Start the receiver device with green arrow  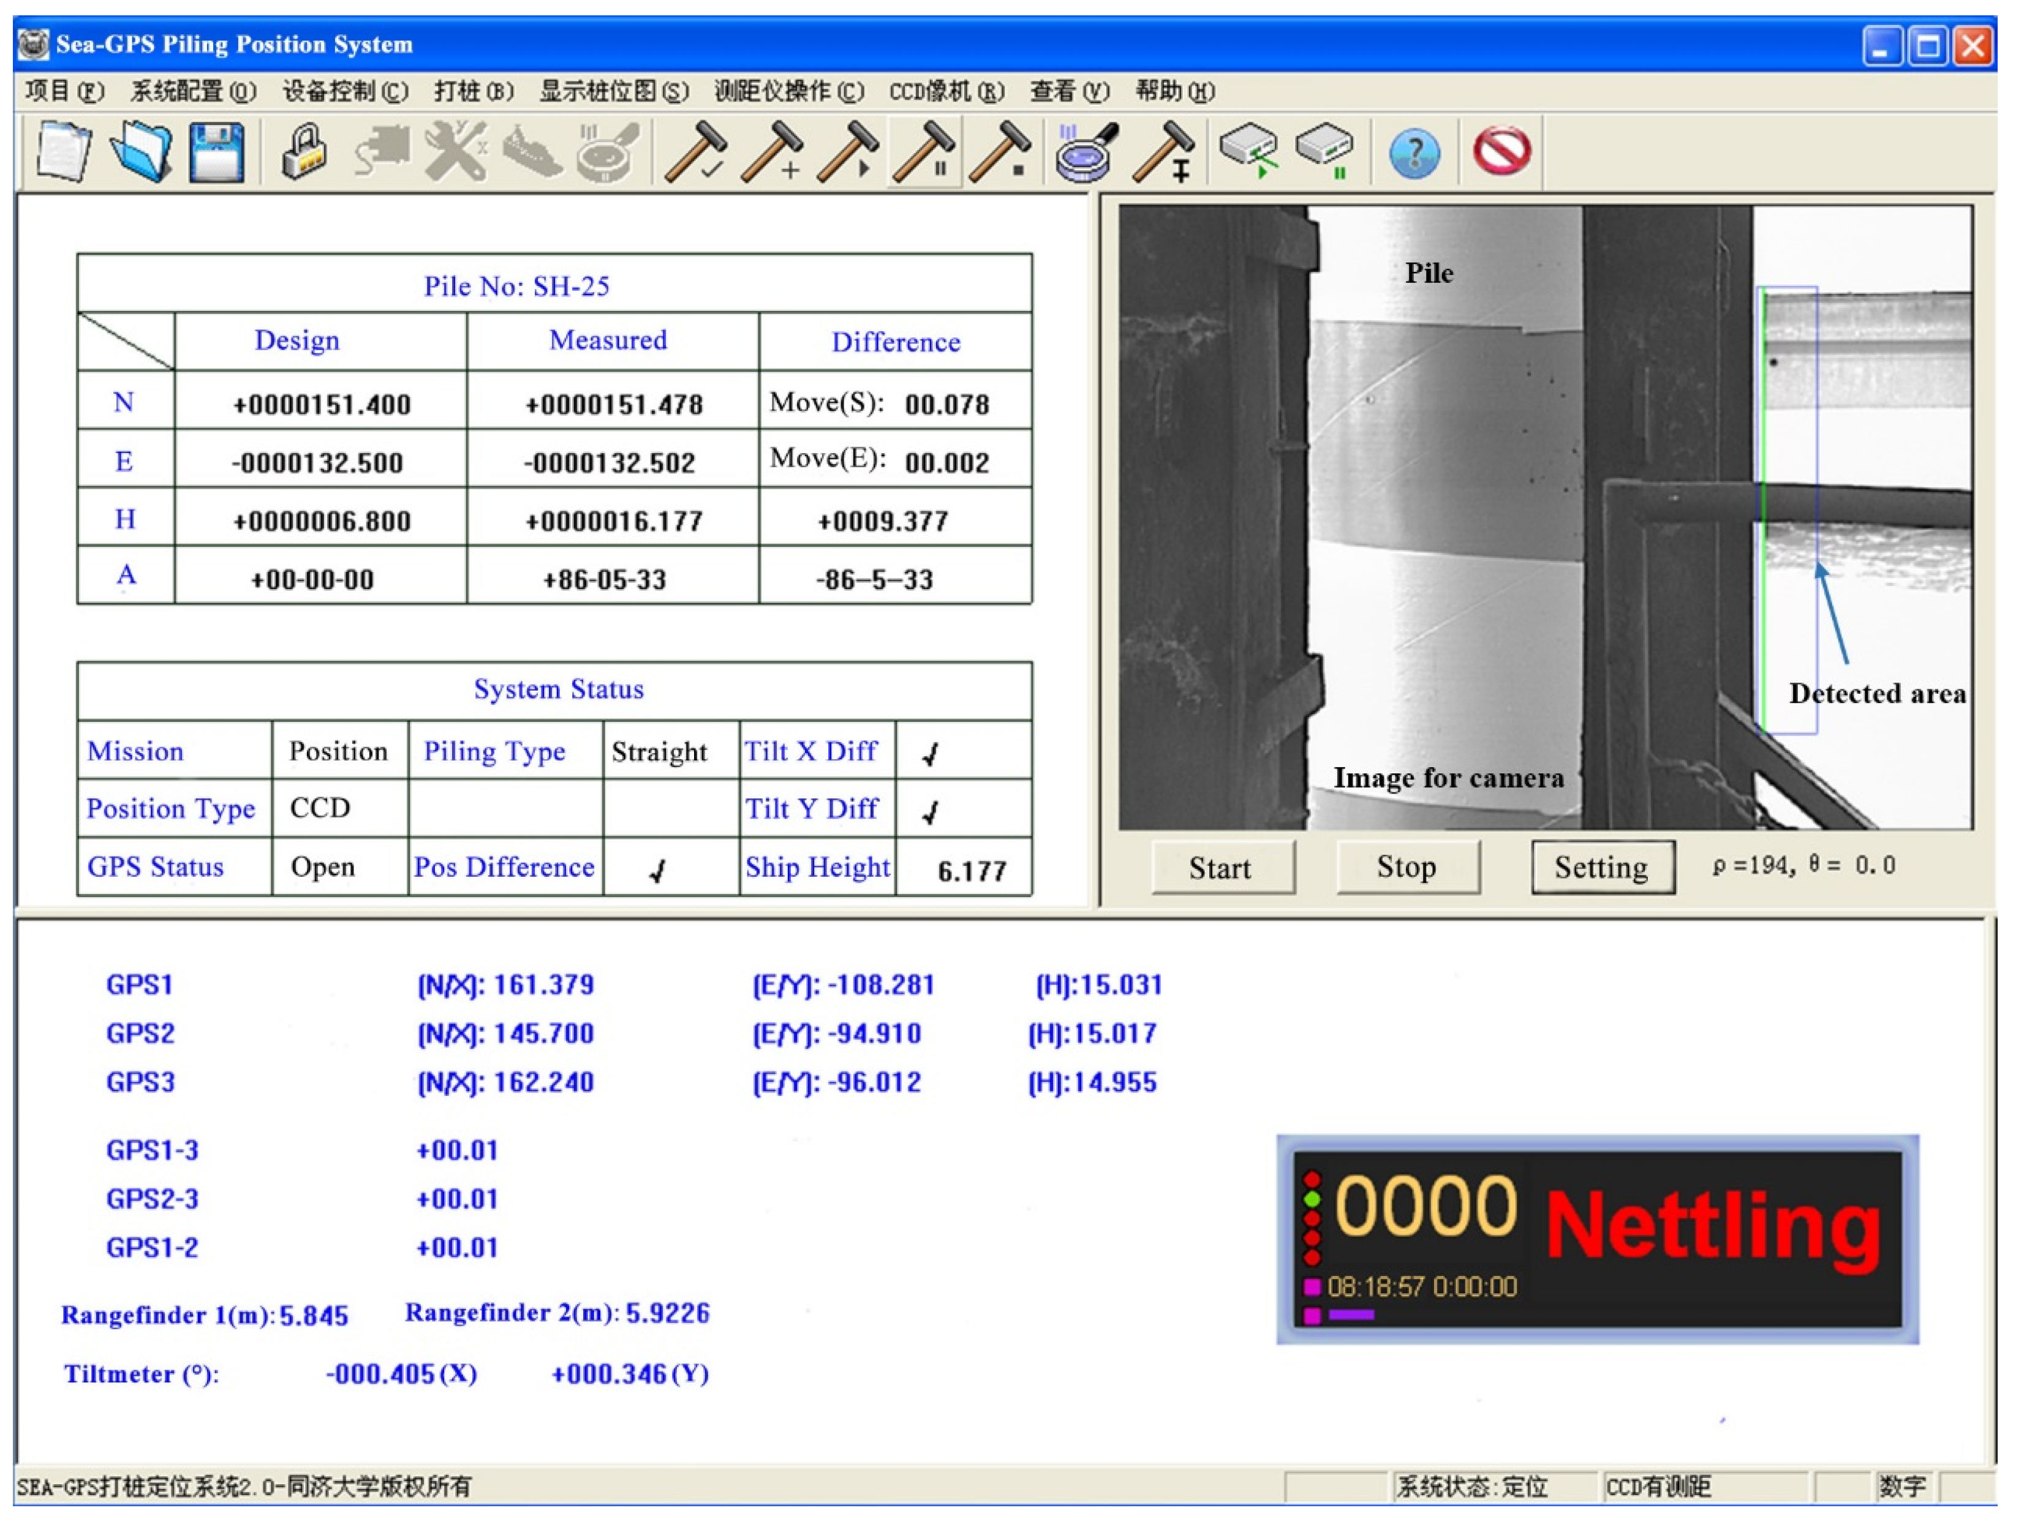point(1249,152)
